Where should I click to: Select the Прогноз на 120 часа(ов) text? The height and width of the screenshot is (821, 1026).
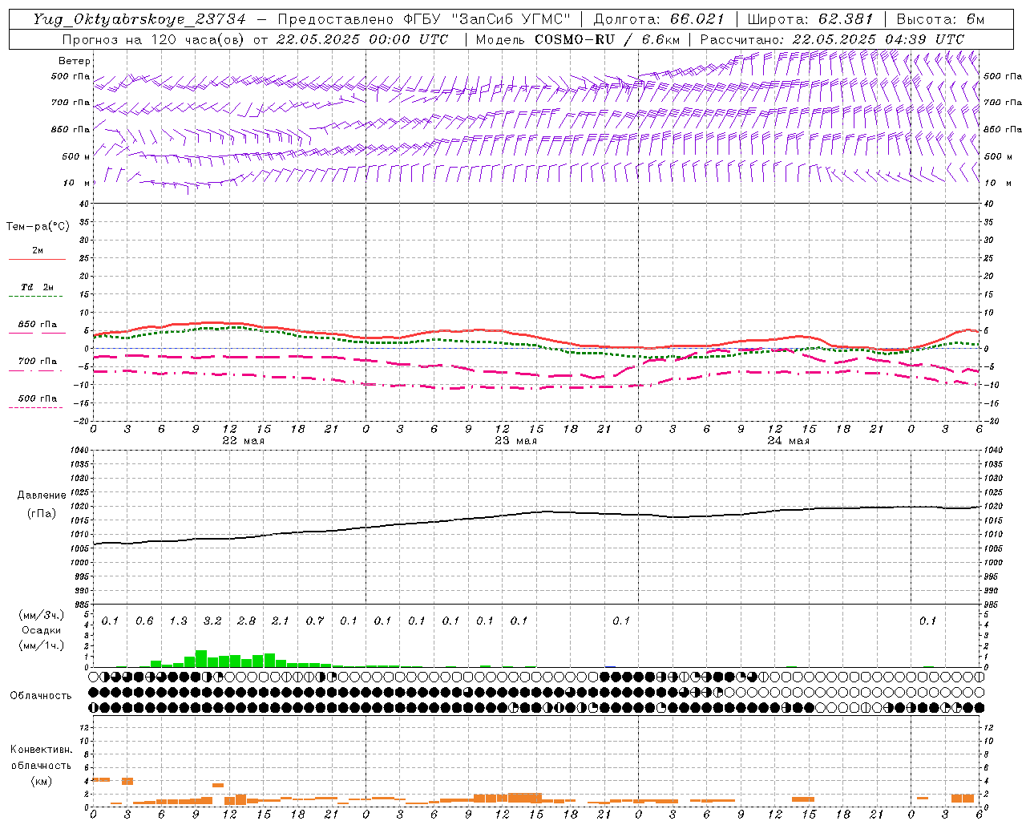[x=154, y=39]
